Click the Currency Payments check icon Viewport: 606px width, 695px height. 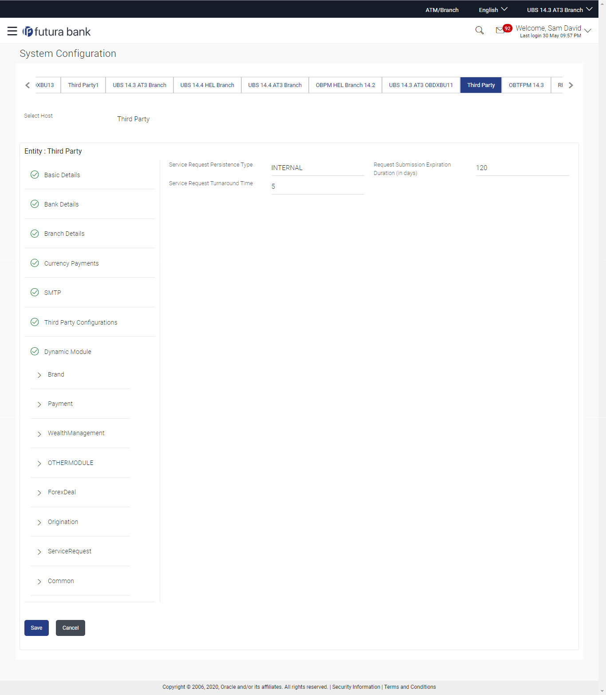coord(35,263)
